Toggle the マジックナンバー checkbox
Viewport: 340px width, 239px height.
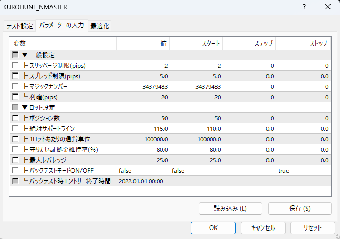click(15, 87)
